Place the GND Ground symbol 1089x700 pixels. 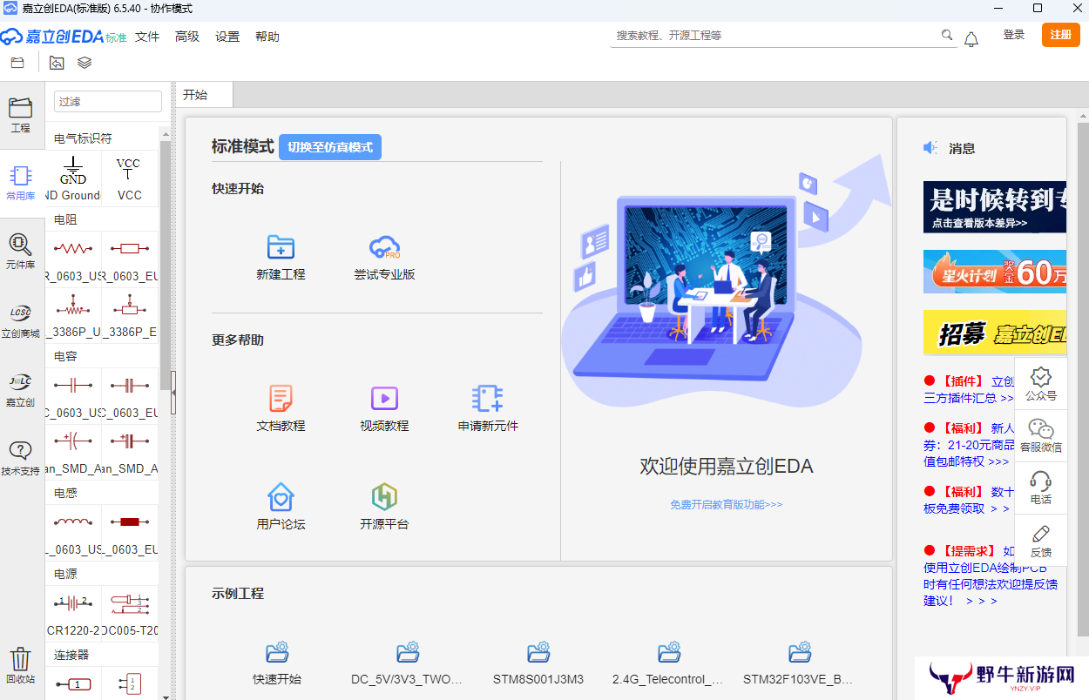(x=73, y=178)
